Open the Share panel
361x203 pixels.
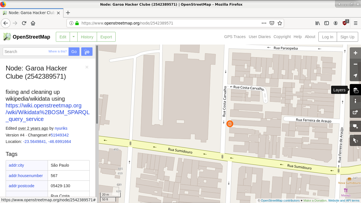coord(355,112)
